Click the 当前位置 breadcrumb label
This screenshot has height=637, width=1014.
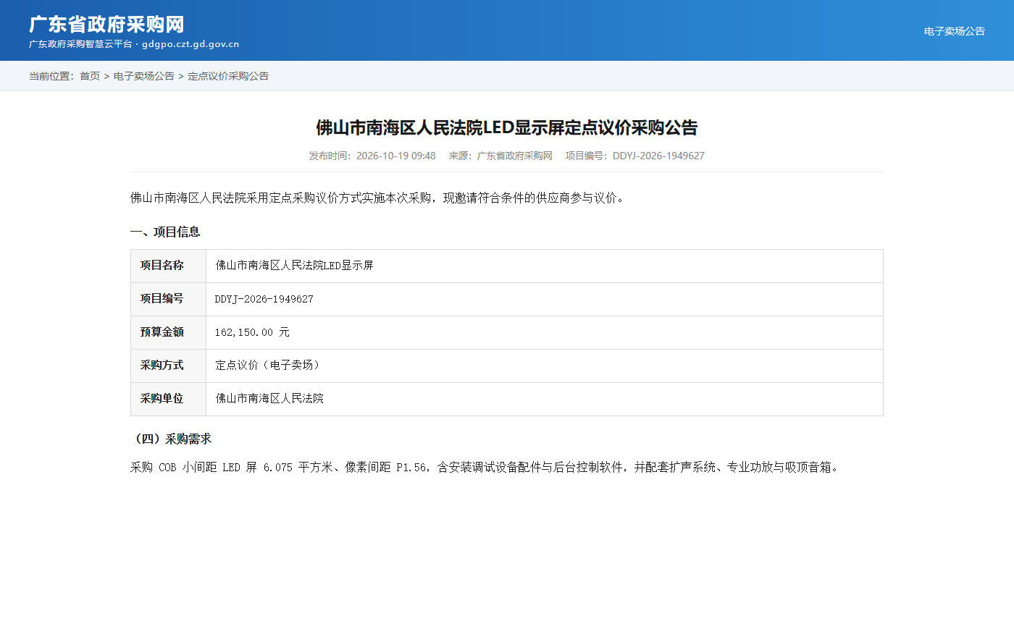tap(52, 76)
